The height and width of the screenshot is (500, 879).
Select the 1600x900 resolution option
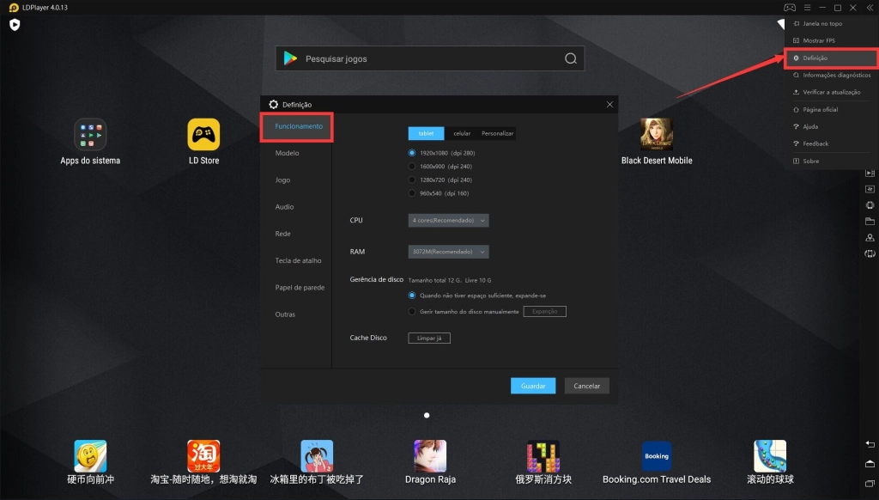412,167
